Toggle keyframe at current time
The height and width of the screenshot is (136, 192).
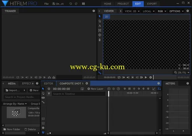point(114,89)
